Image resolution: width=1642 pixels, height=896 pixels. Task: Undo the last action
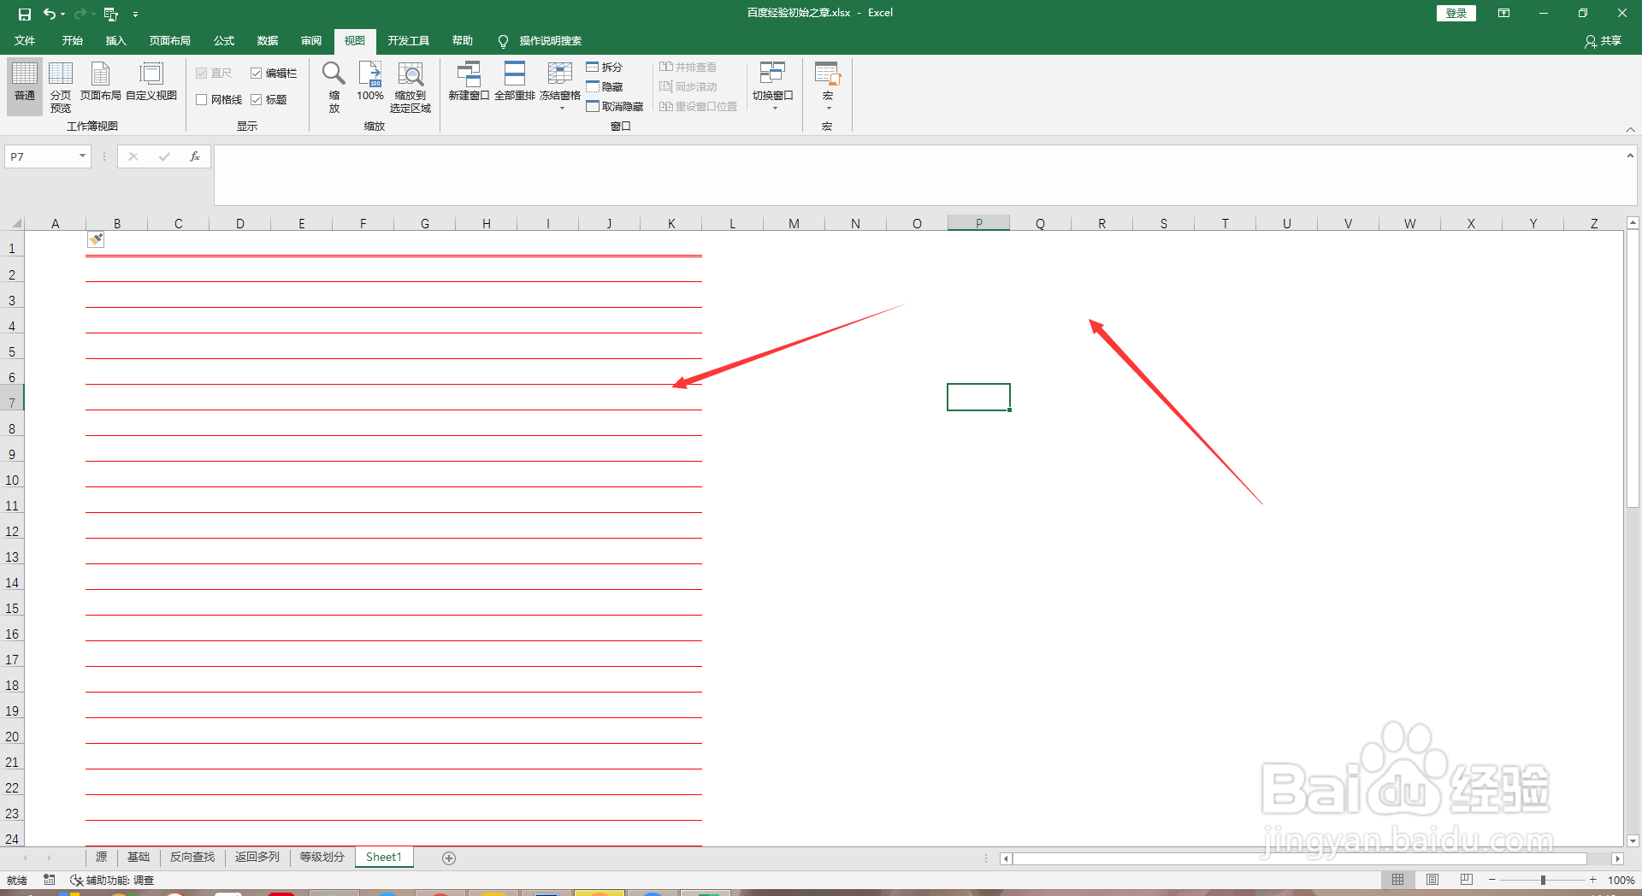point(50,14)
